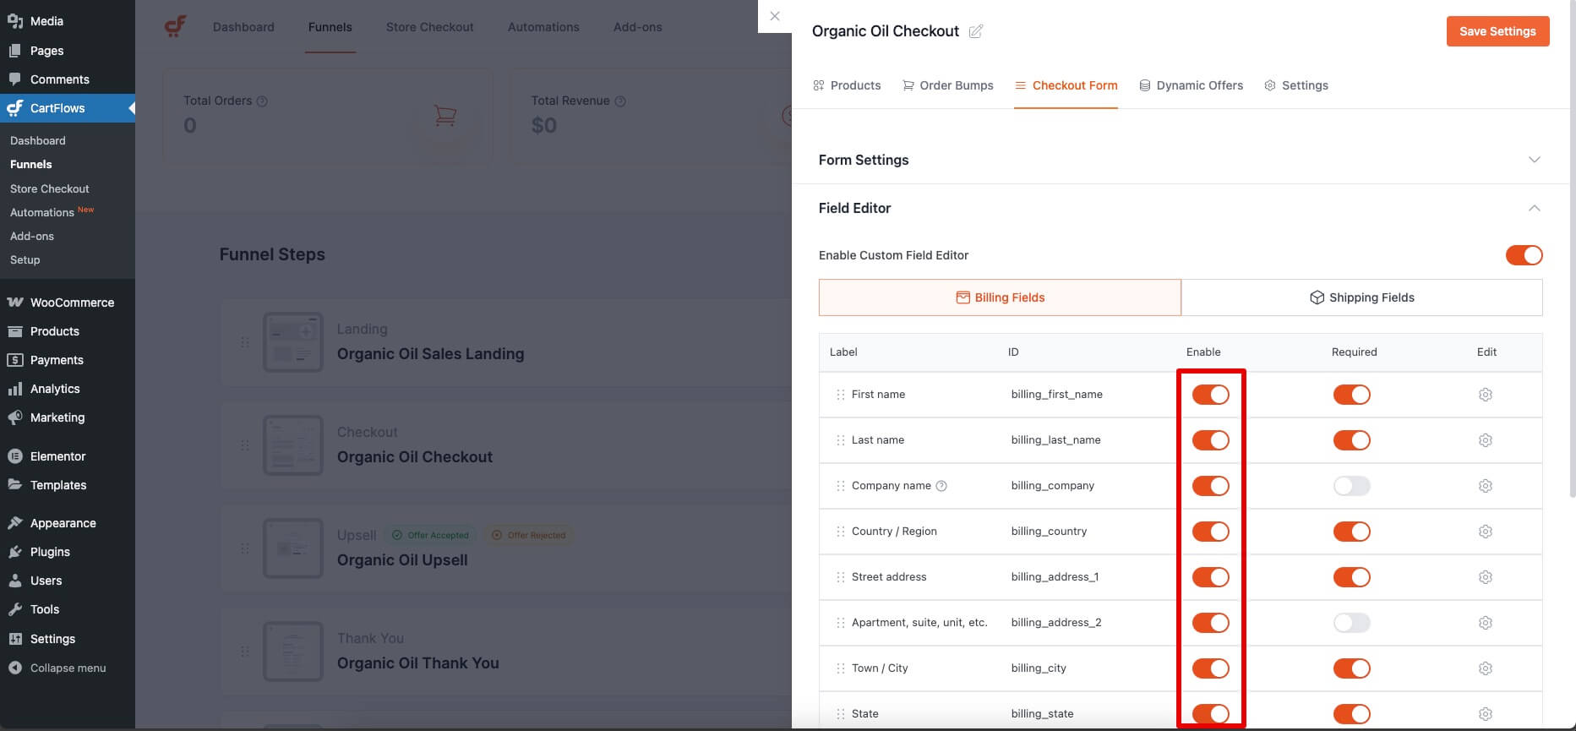Image resolution: width=1576 pixels, height=731 pixels.
Task: Select the Checkout Form tab
Action: click(x=1066, y=85)
